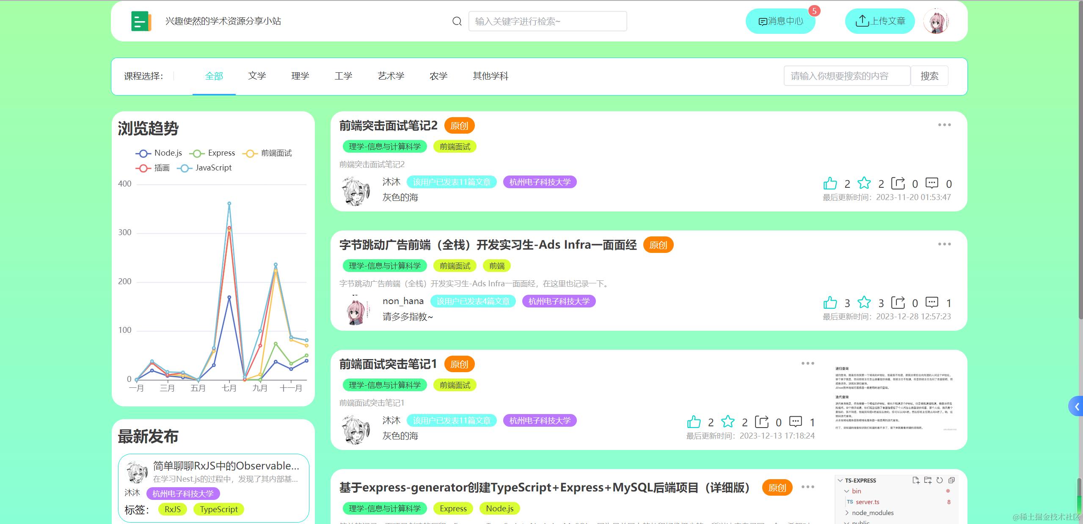Click the 搜索 search button
The image size is (1083, 524).
(929, 76)
